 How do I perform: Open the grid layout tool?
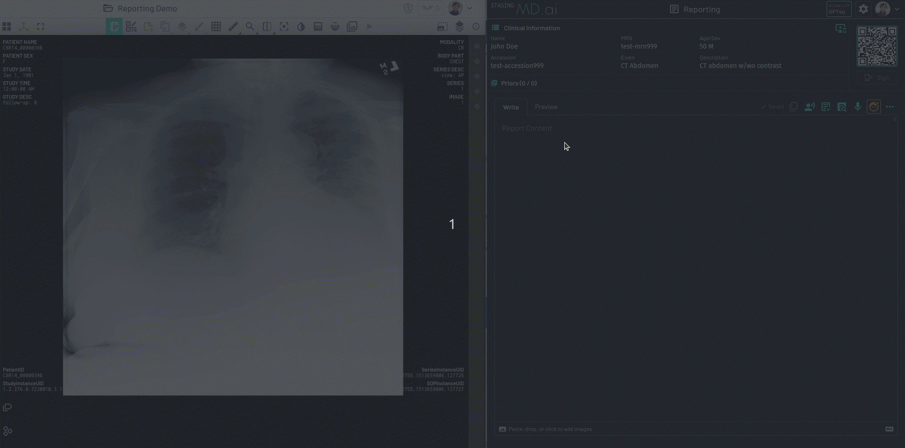216,27
